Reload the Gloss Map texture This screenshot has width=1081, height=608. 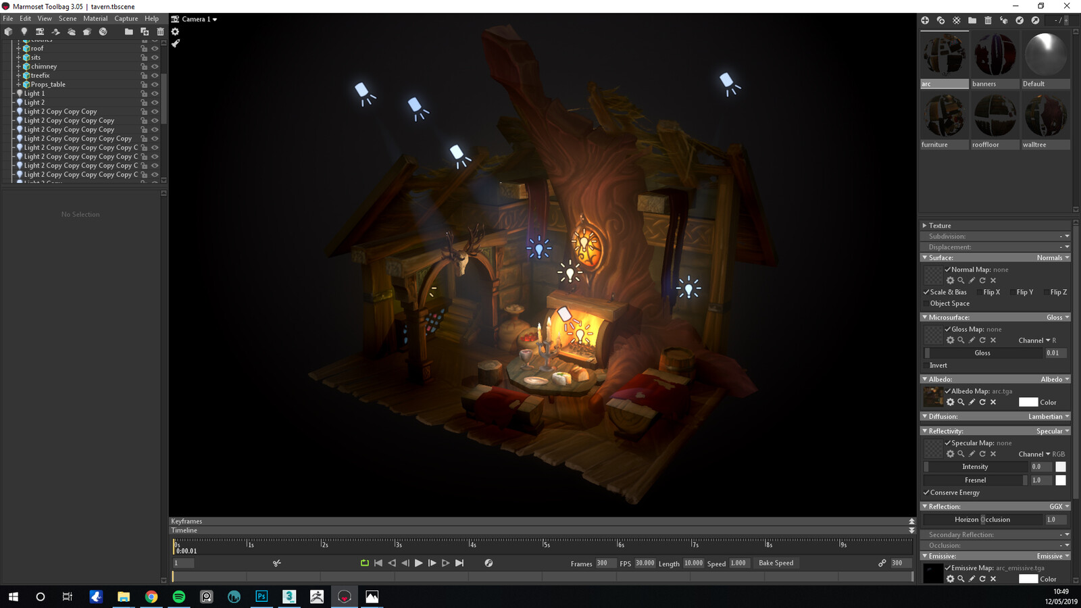pos(982,340)
